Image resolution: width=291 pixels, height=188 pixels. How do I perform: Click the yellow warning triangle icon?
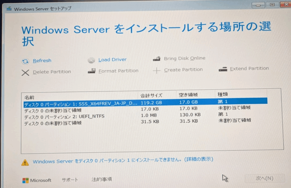click(x=25, y=162)
